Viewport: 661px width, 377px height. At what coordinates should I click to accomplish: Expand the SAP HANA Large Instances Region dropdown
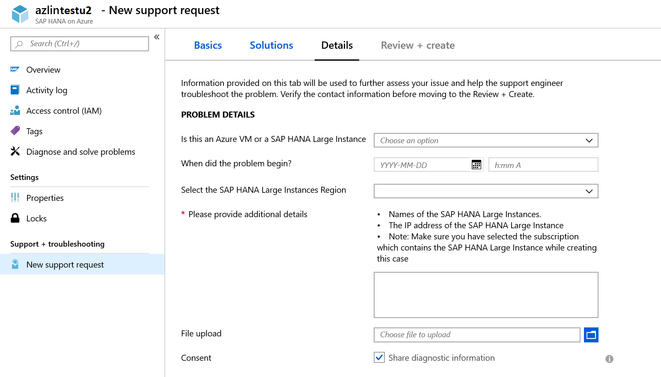click(486, 191)
